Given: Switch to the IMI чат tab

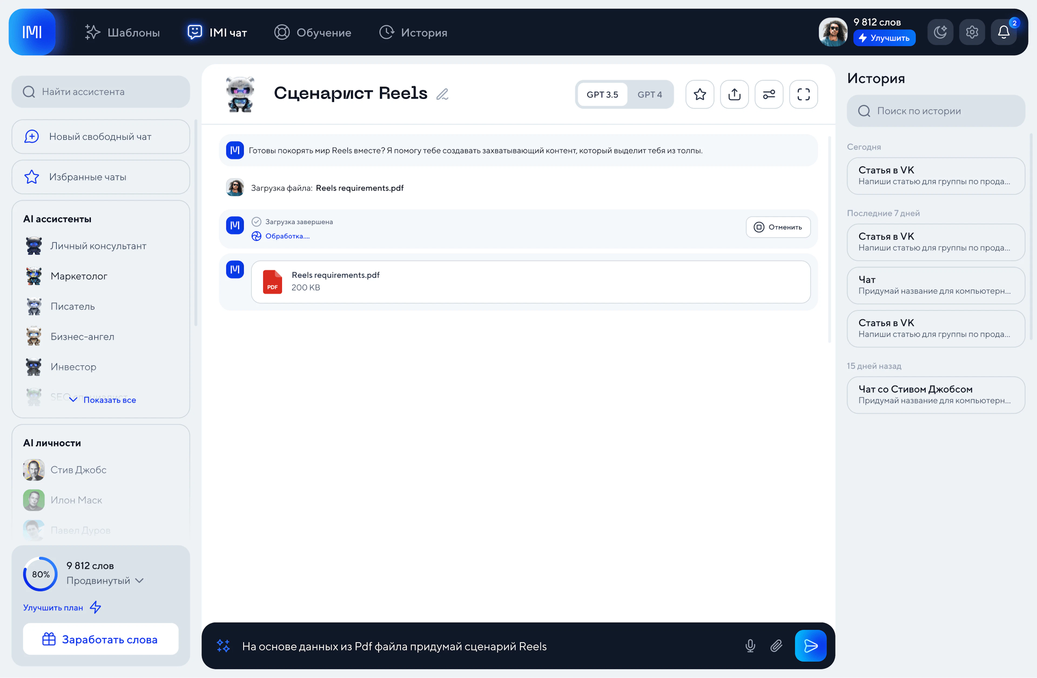Looking at the screenshot, I should pyautogui.click(x=217, y=32).
